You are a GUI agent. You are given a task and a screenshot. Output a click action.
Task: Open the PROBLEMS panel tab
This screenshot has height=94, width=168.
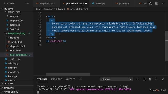click(57, 79)
